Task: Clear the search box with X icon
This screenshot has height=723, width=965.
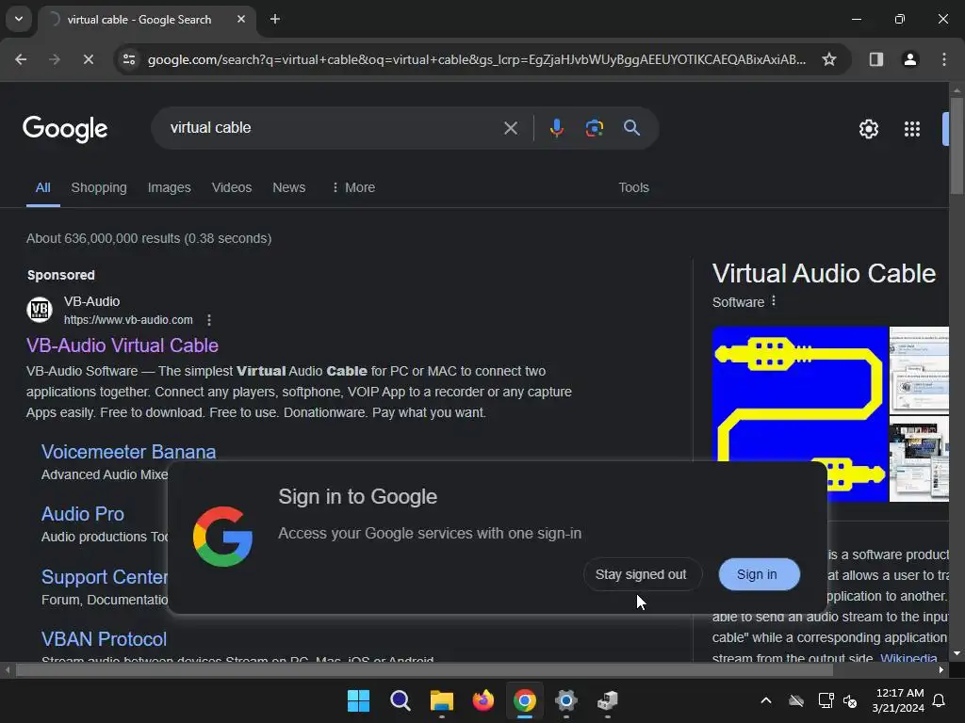Action: (510, 128)
